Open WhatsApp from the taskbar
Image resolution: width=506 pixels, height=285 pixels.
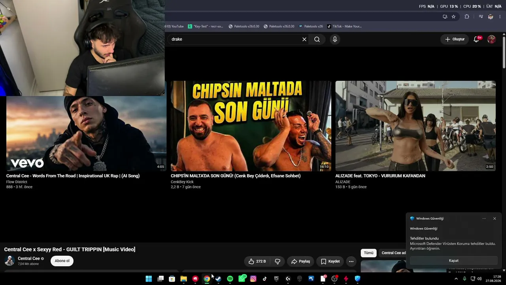point(242,279)
